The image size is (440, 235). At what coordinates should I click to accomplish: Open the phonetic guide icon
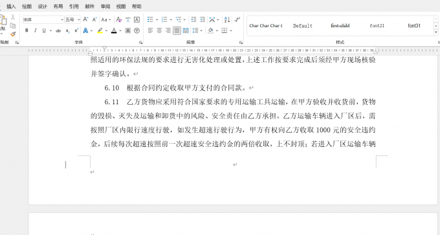[x=128, y=19]
